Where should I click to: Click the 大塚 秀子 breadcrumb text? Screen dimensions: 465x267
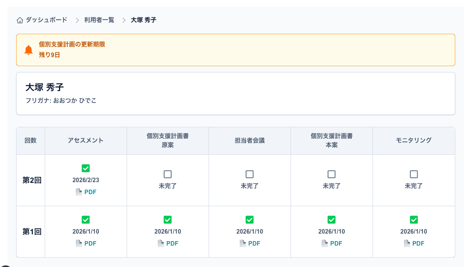(144, 20)
